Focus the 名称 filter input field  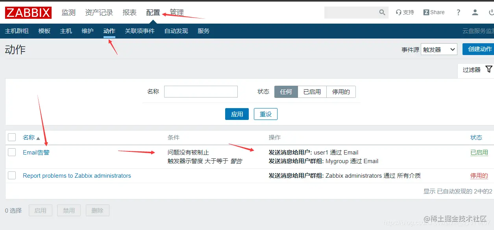(x=201, y=92)
